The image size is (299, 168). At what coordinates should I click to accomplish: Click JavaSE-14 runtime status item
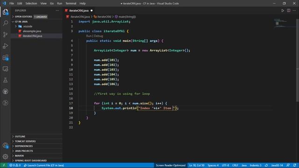(x=277, y=165)
